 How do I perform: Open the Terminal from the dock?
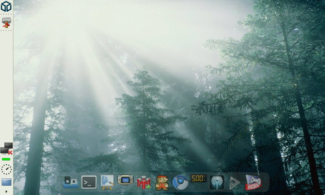click(89, 182)
